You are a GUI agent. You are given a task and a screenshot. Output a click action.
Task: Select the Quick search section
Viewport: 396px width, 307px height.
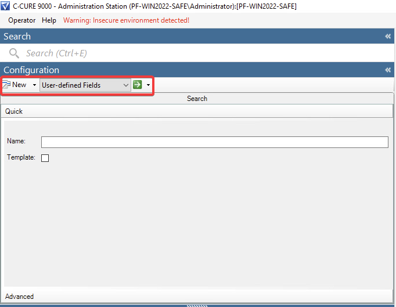[x=15, y=111]
